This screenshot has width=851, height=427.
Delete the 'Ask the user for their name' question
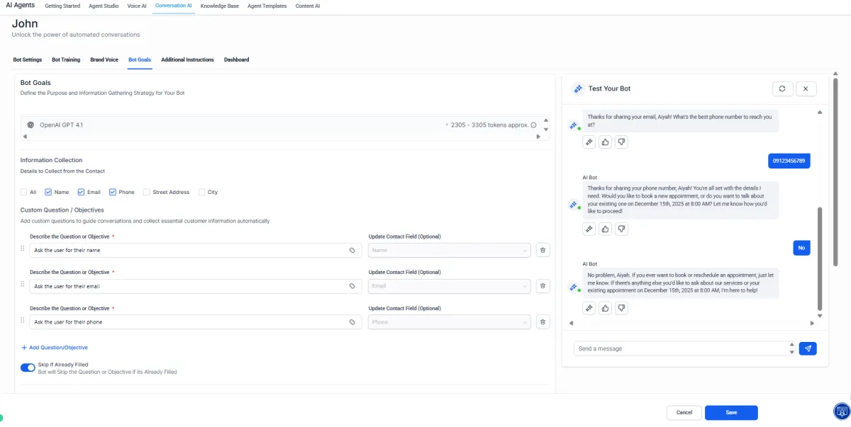point(543,250)
